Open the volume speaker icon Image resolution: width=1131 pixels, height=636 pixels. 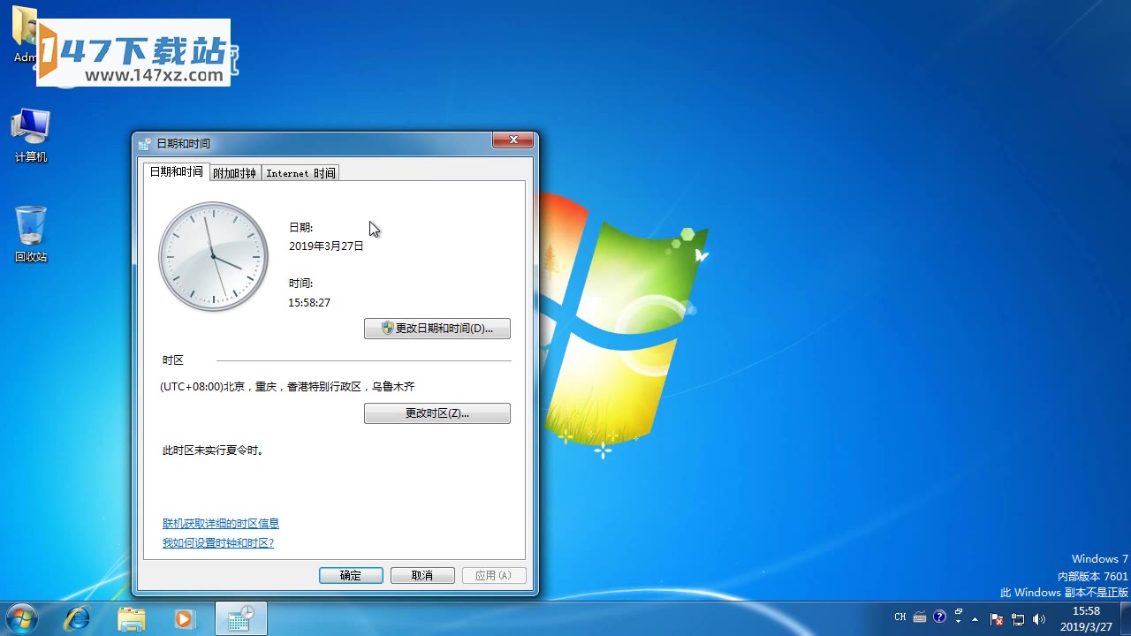tap(1039, 619)
